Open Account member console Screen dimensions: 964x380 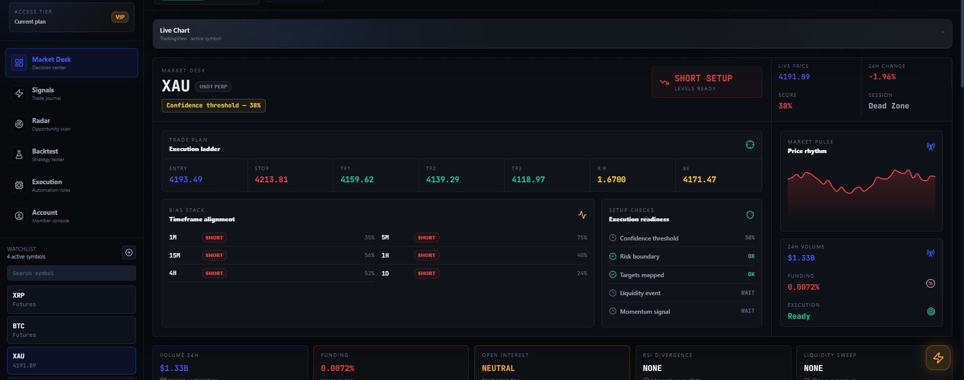pyautogui.click(x=72, y=216)
